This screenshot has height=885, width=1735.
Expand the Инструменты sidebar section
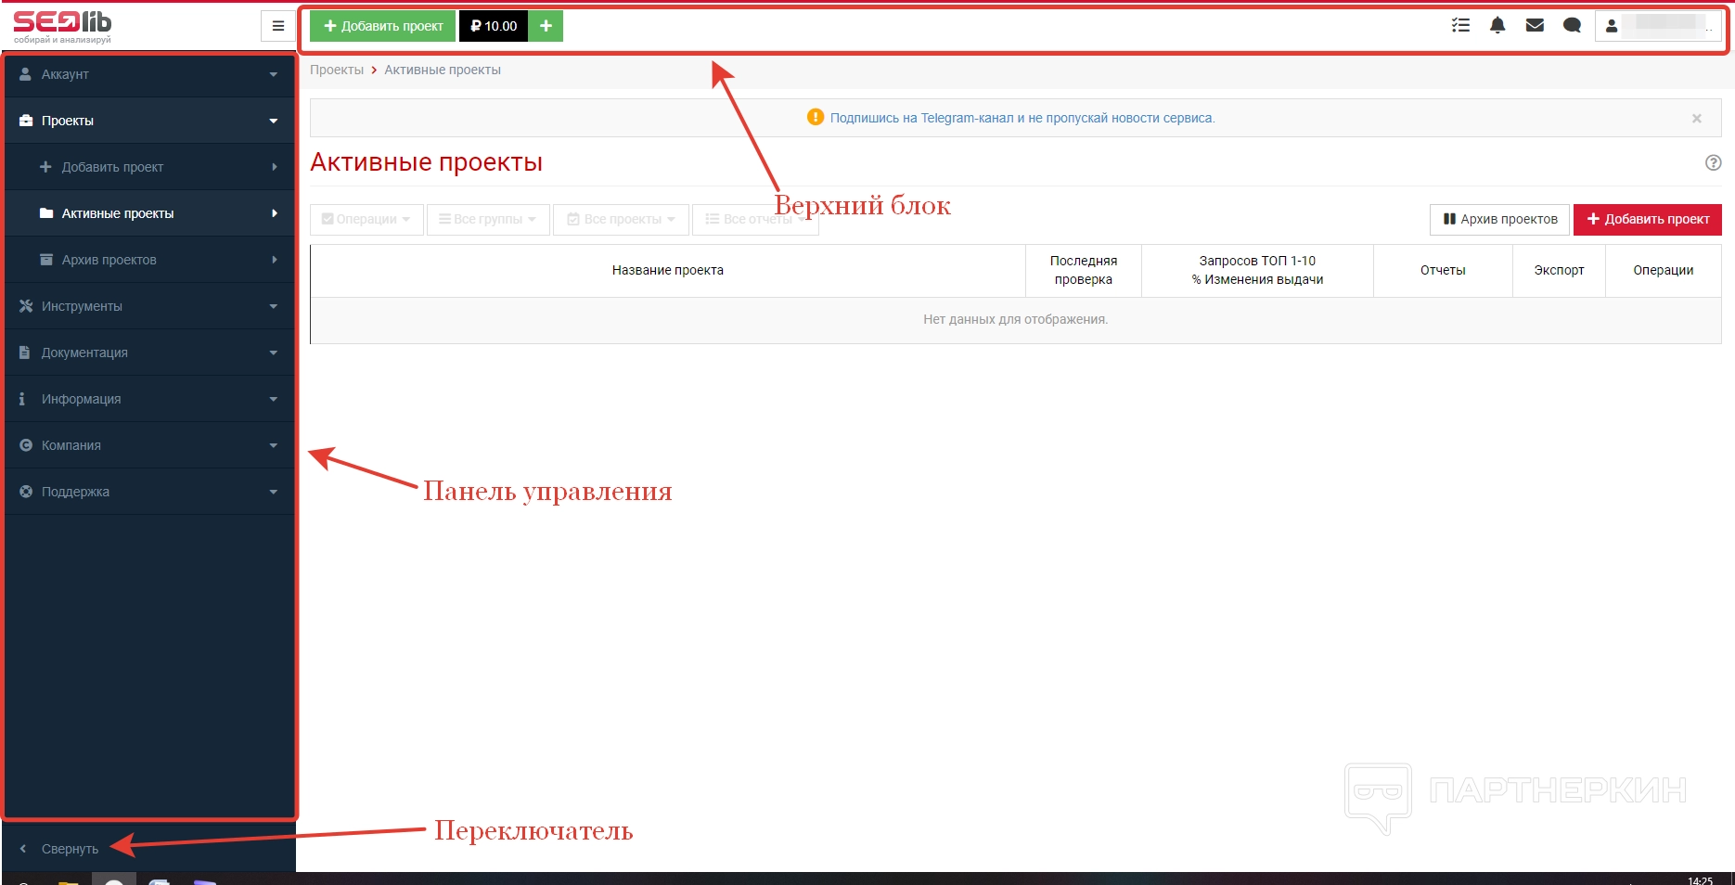pyautogui.click(x=149, y=306)
